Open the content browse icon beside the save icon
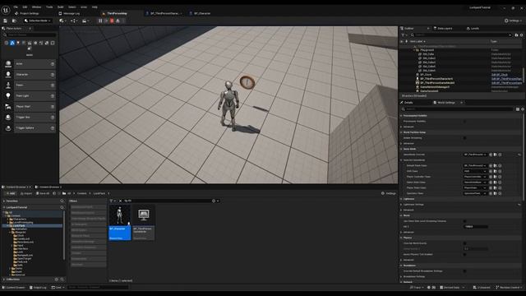526x296 pixels. coord(14,21)
